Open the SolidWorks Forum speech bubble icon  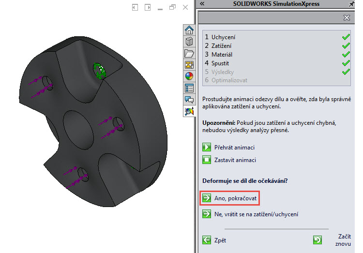pos(189,100)
